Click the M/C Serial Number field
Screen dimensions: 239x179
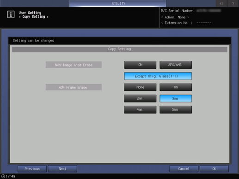[191, 11]
